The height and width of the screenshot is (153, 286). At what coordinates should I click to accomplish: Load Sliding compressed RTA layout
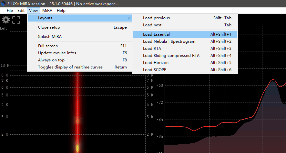pos(185,56)
